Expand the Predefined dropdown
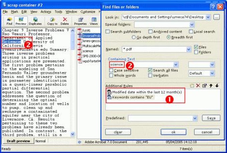The height and width of the screenshot is (153, 227). pyautogui.click(x=195, y=118)
